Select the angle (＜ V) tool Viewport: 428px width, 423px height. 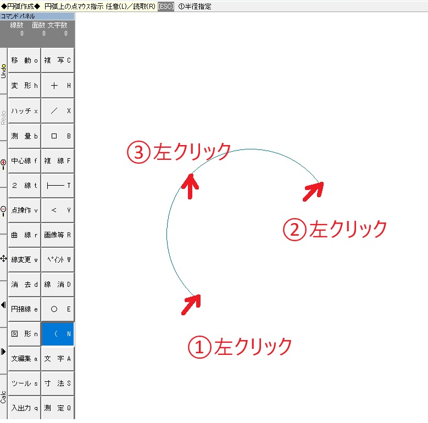coord(58,210)
